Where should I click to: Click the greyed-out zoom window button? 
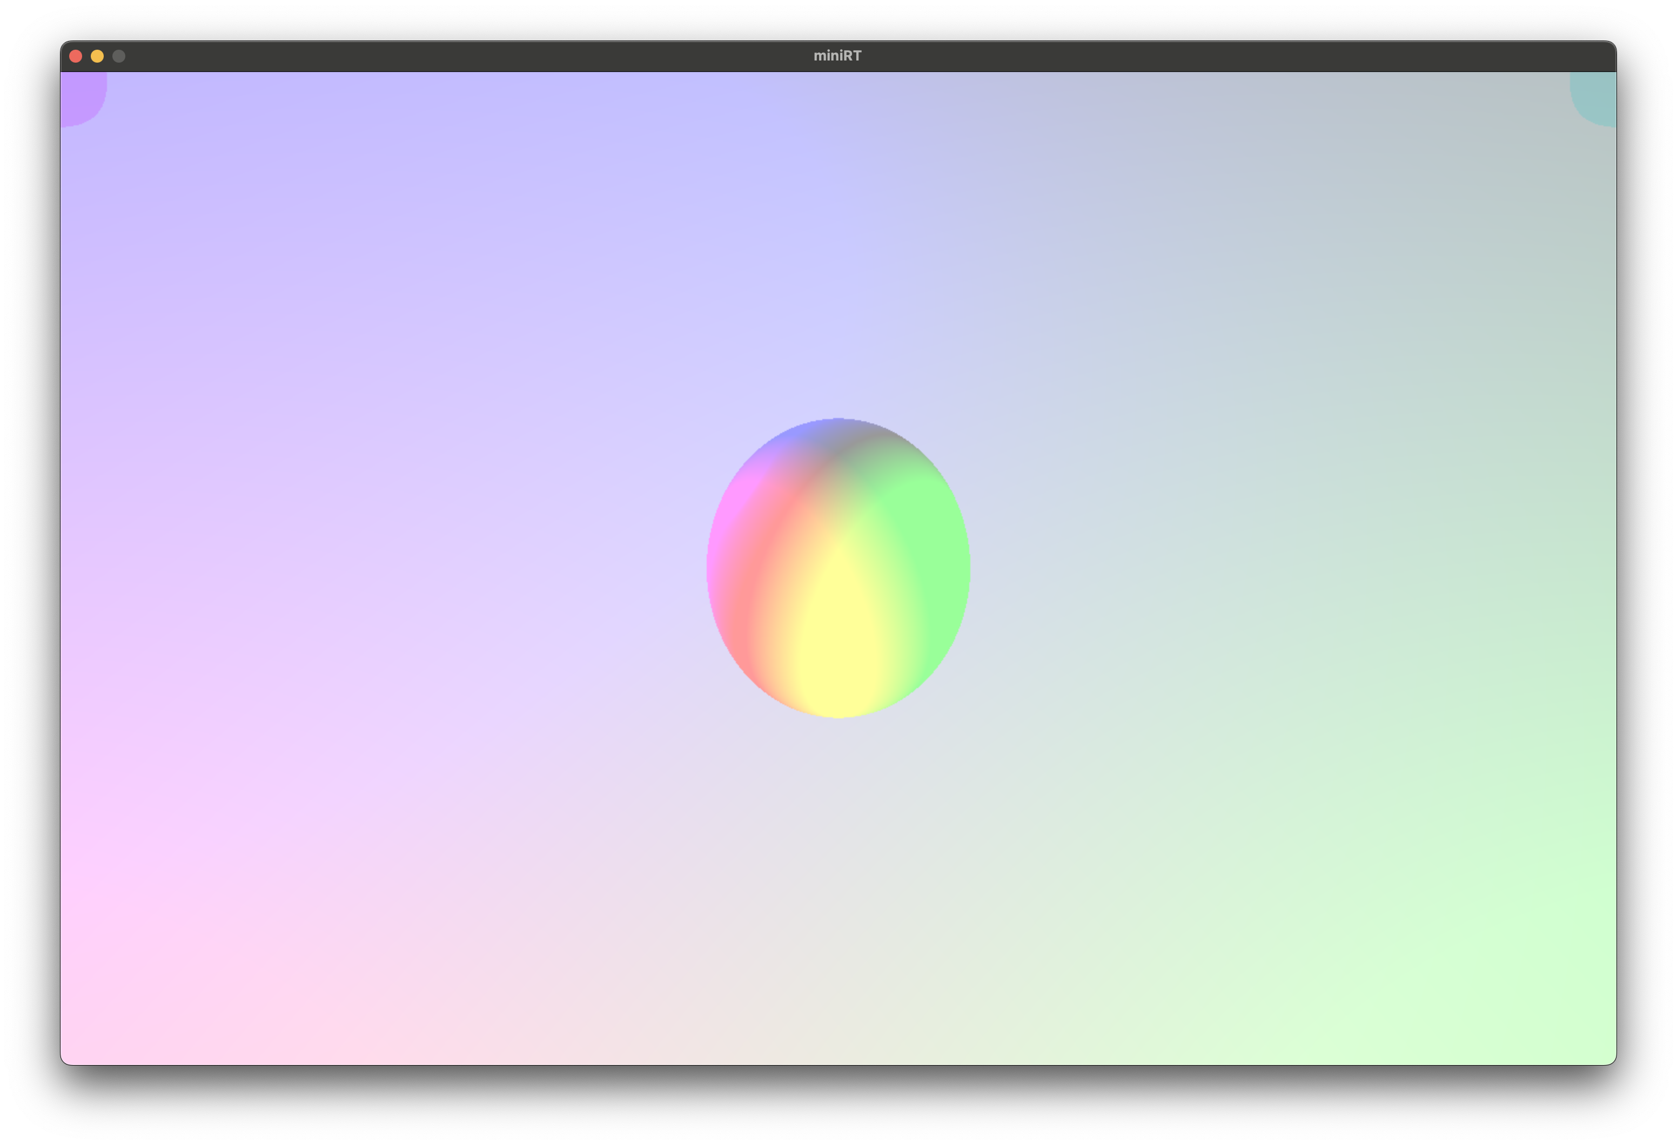(x=119, y=56)
